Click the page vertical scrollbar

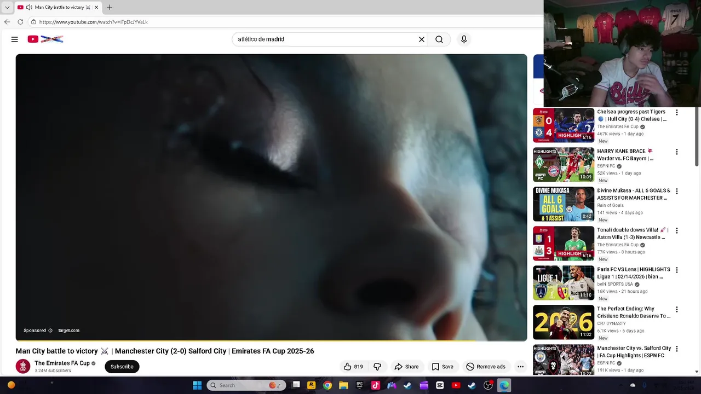[x=697, y=137]
